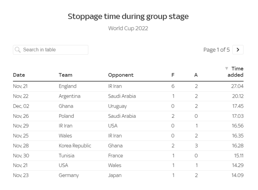Click the F column header

[x=173, y=75]
